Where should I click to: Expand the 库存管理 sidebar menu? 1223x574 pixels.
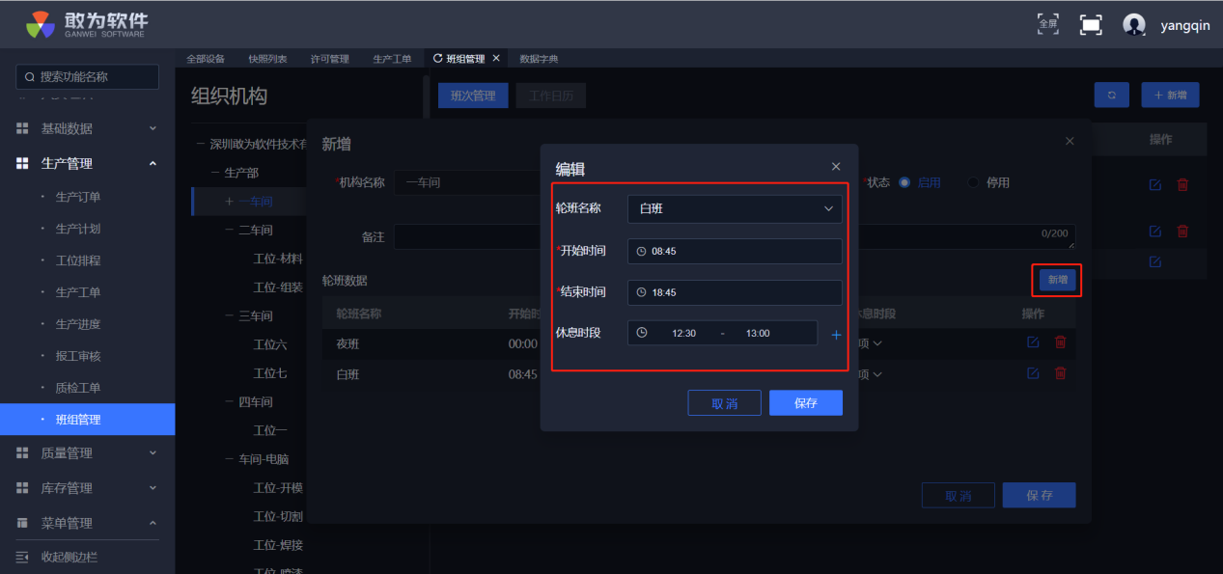tap(153, 488)
